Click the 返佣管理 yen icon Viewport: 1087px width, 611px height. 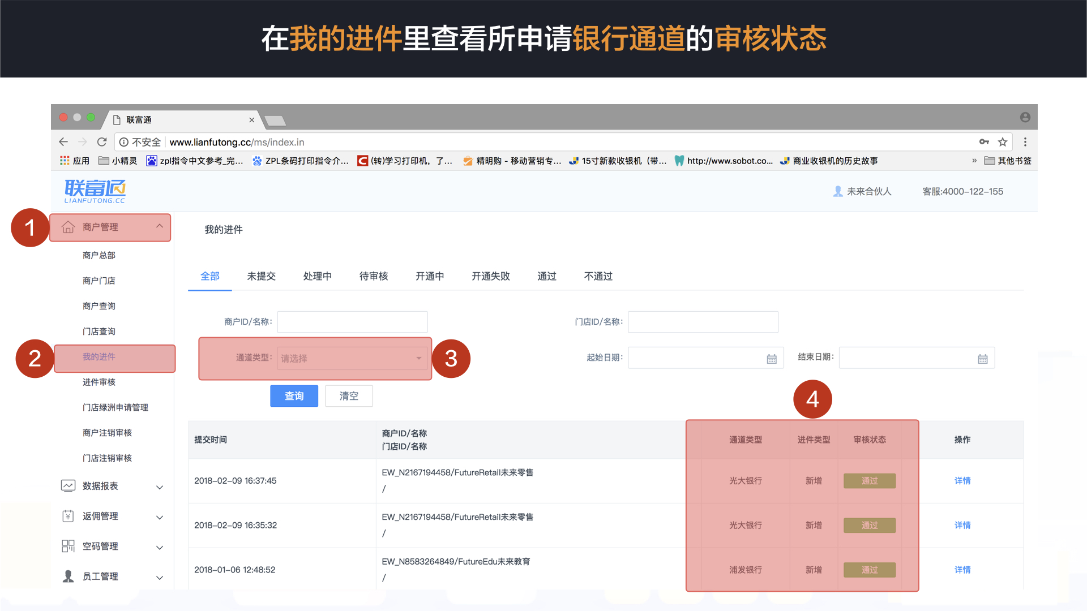(x=68, y=516)
